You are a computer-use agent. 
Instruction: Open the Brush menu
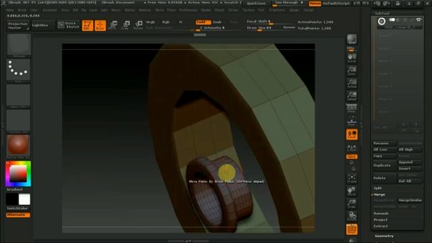point(22,10)
